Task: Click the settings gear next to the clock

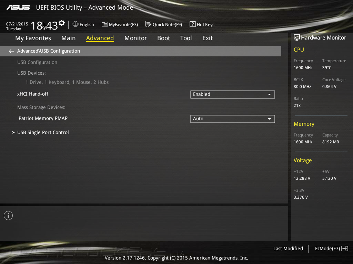Action: coord(62,23)
